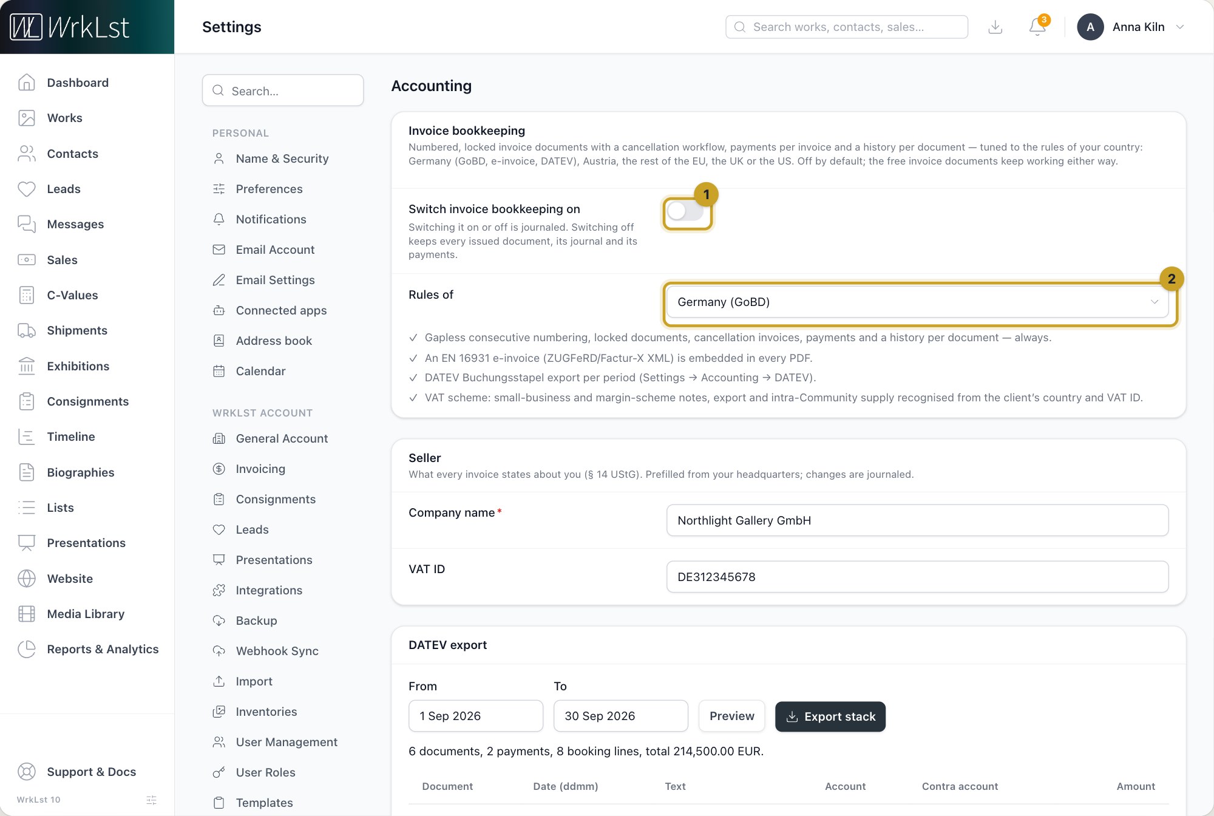Click the Company name input field
1214x816 pixels.
point(917,520)
